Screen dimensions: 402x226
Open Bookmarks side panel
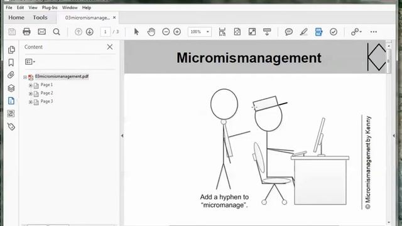(11, 63)
